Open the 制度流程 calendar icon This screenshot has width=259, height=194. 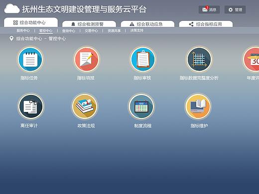pos(141,106)
